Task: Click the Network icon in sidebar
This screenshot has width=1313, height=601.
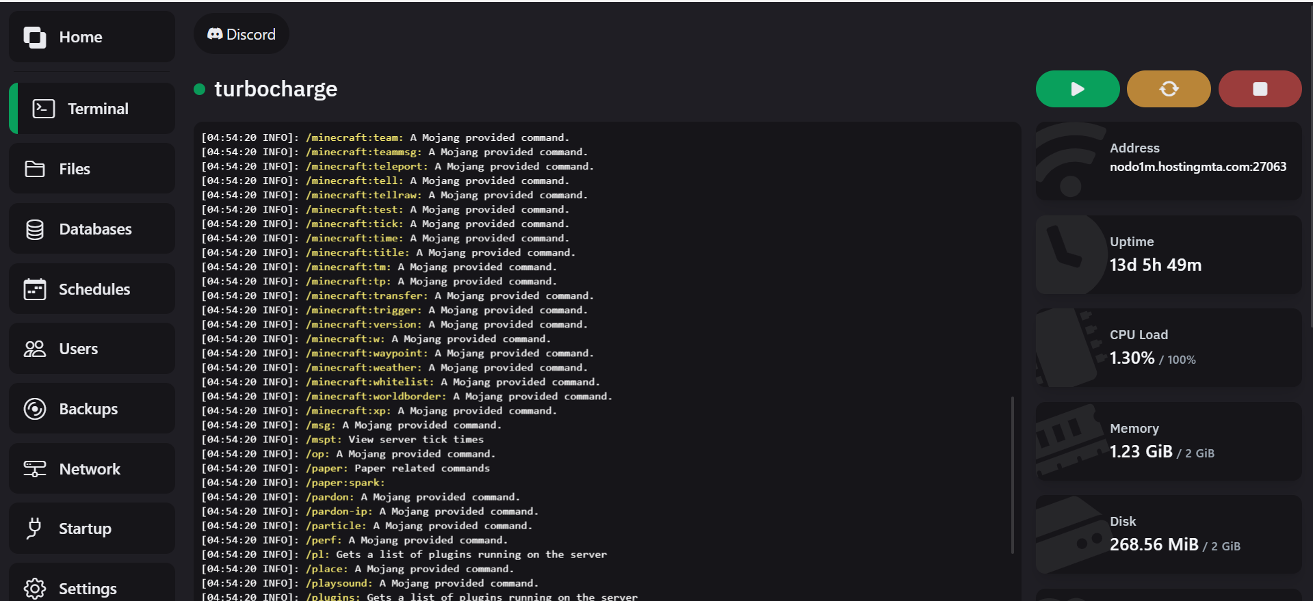Action: pos(35,469)
